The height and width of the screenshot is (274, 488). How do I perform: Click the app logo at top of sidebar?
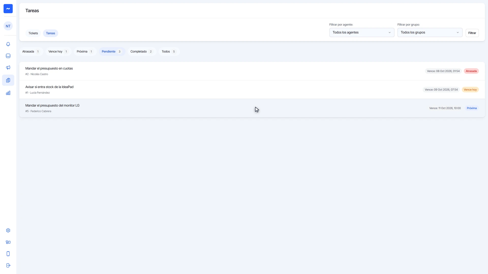coord(8,9)
